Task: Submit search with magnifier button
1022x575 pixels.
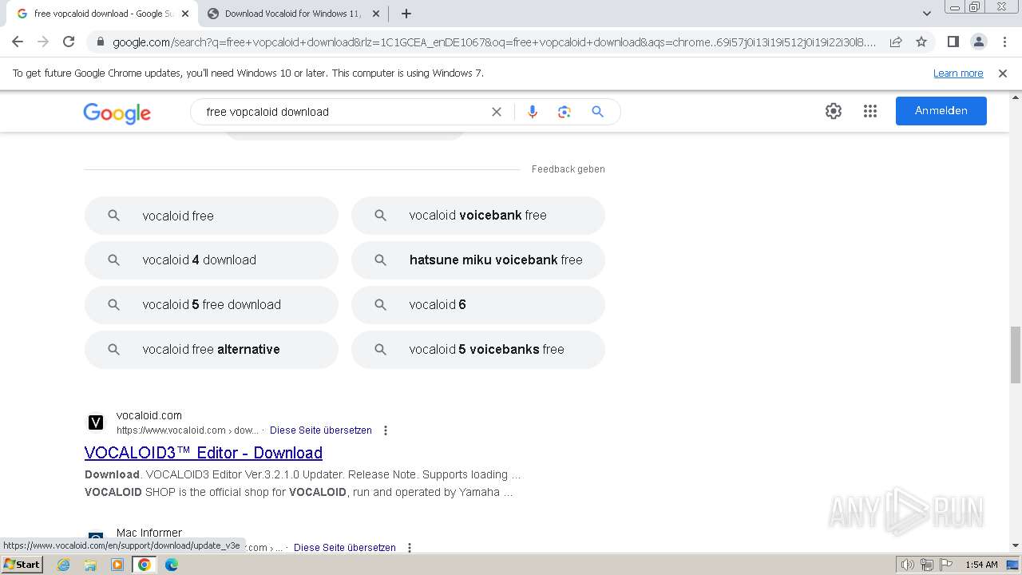Action: point(597,112)
